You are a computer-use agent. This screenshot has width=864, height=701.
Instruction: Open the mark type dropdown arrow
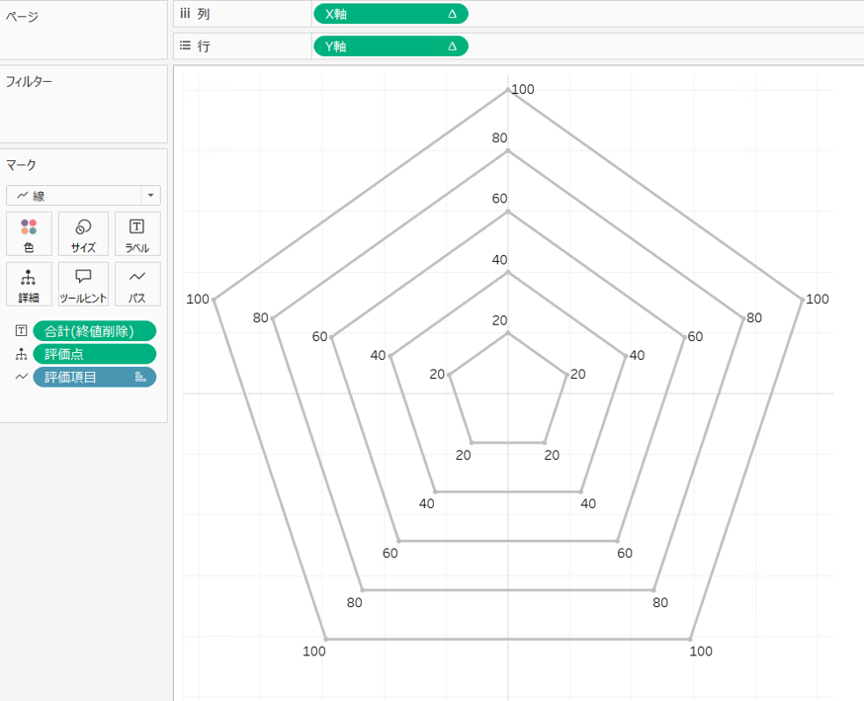[150, 196]
